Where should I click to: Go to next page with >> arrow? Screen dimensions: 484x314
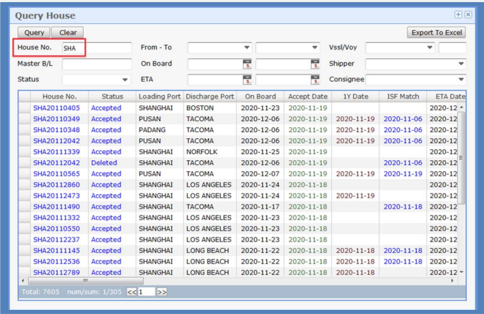point(162,291)
